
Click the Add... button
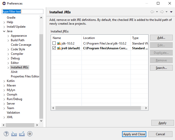pyautogui.click(x=161, y=38)
